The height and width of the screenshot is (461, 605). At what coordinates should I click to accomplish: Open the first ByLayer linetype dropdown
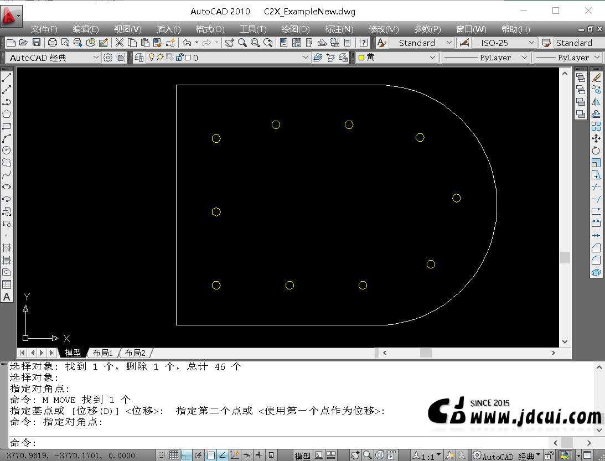pyautogui.click(x=524, y=58)
